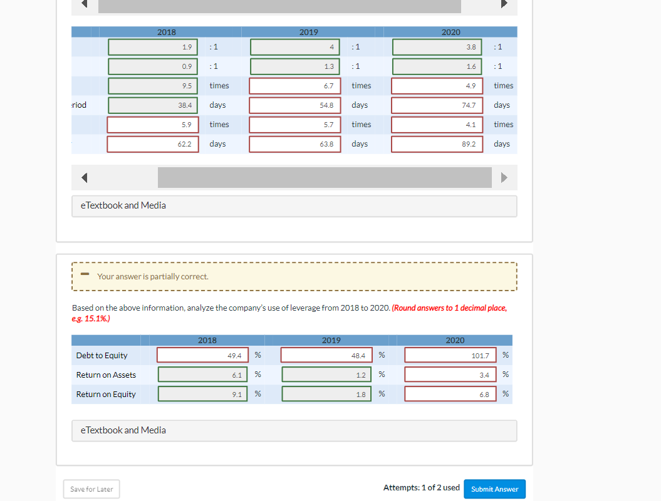Click the 74.7 days field under 2020
The image size is (661, 501).
437,105
